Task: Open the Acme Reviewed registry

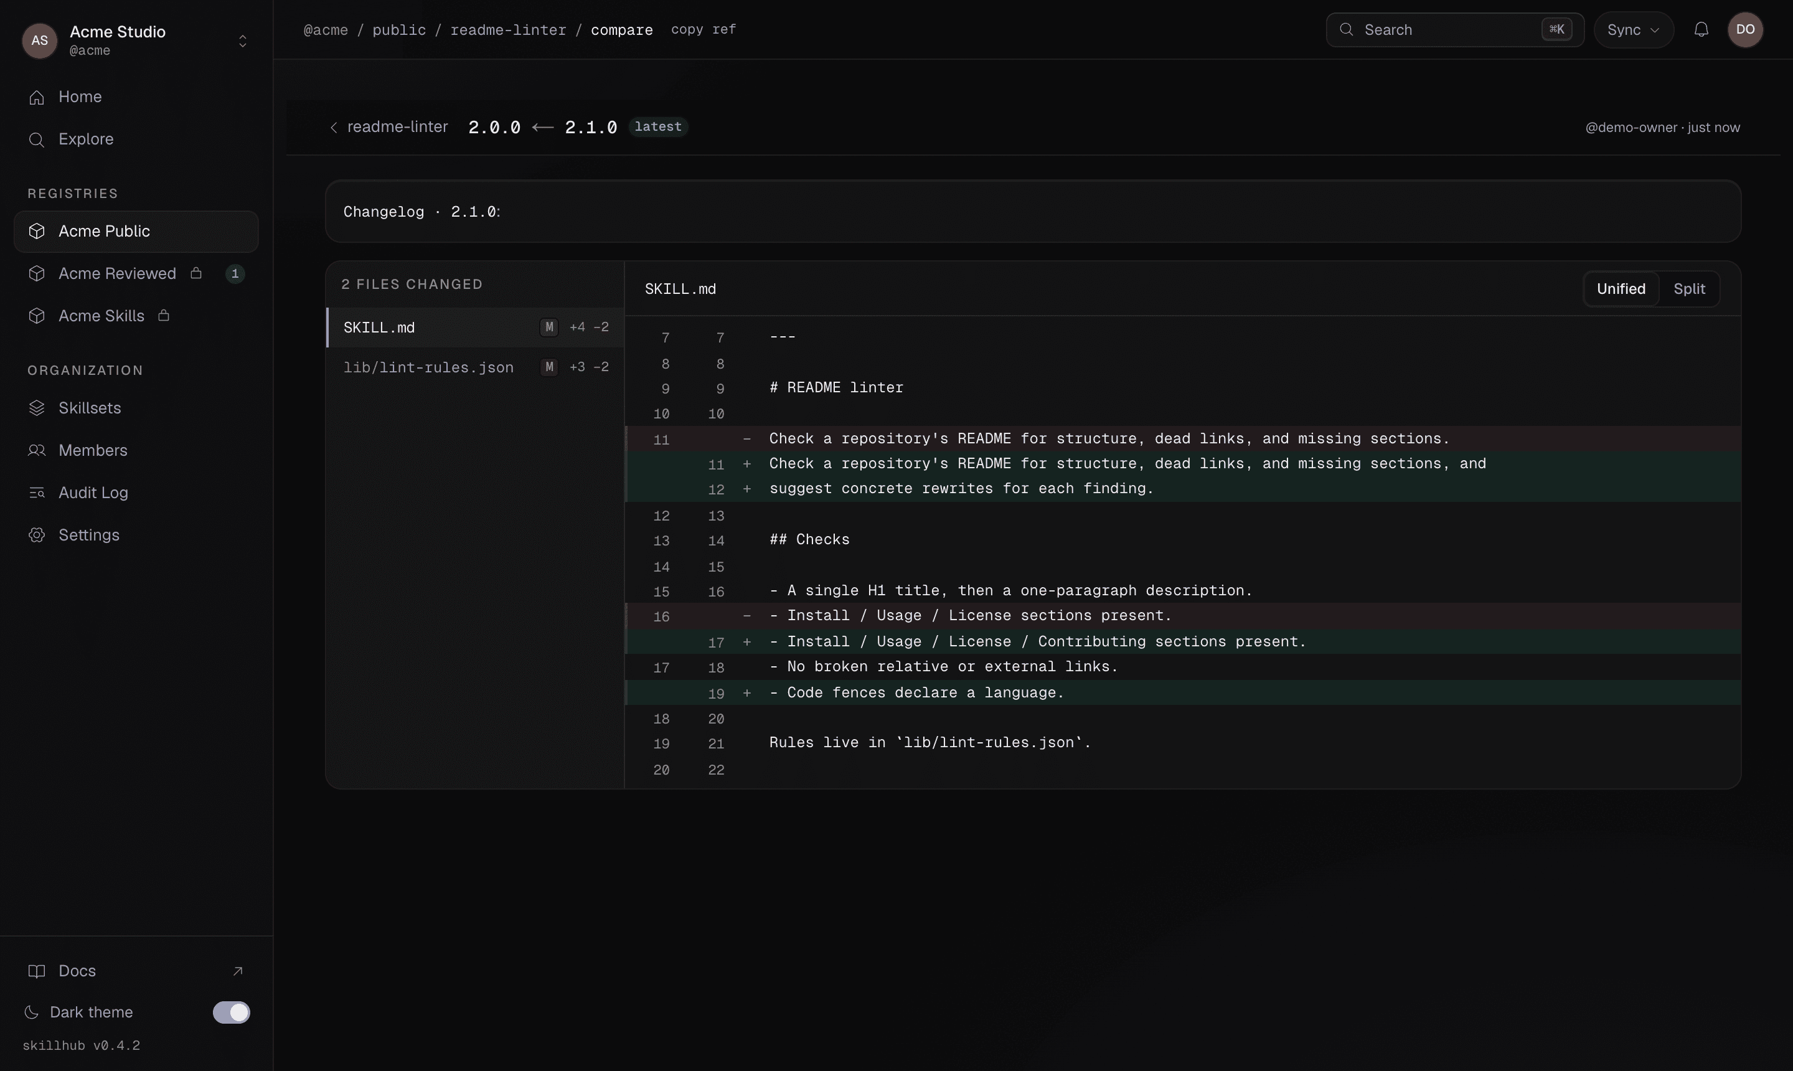Action: click(136, 273)
